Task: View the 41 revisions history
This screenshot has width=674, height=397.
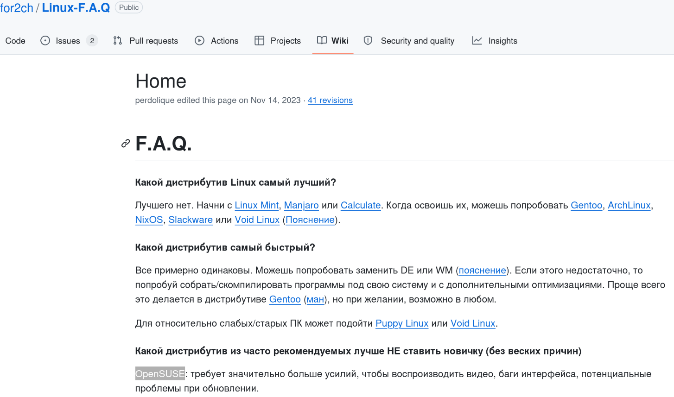Action: (330, 101)
